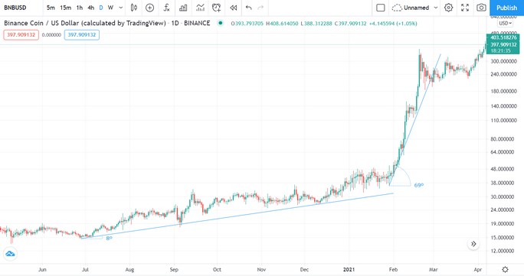Click the Compare or Add Symbol plus icon

[149, 8]
